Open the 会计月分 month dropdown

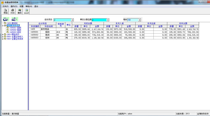(72, 20)
